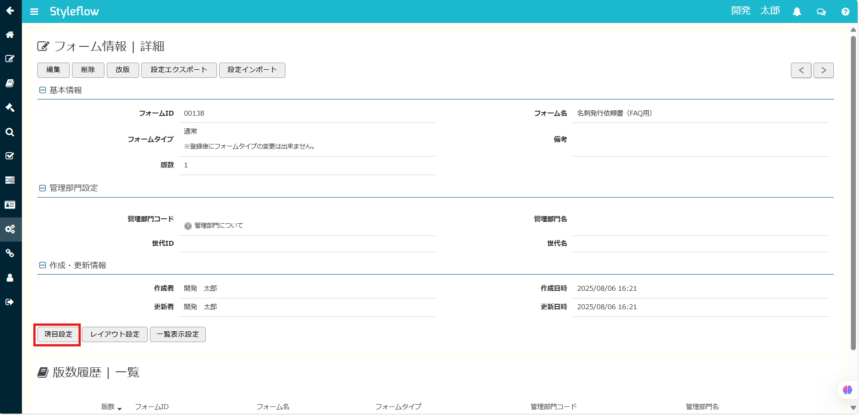This screenshot has height=415, width=859.
Task: Open the gavel approval icon in sidebar
Action: [x=10, y=108]
